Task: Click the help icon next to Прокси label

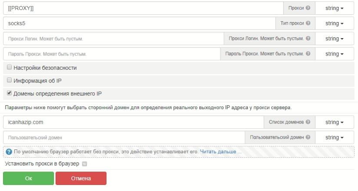Action: tap(308, 8)
